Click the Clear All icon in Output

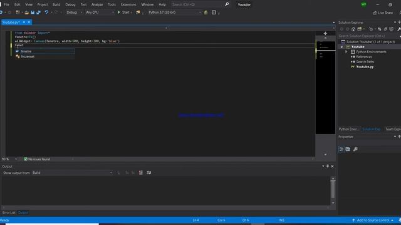140,172
